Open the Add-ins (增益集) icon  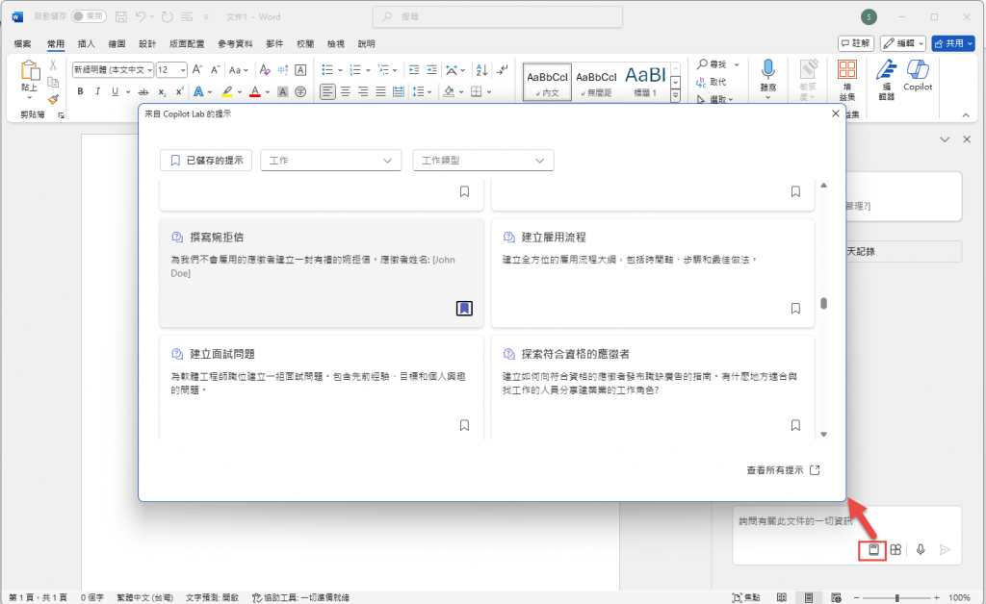[x=847, y=69]
